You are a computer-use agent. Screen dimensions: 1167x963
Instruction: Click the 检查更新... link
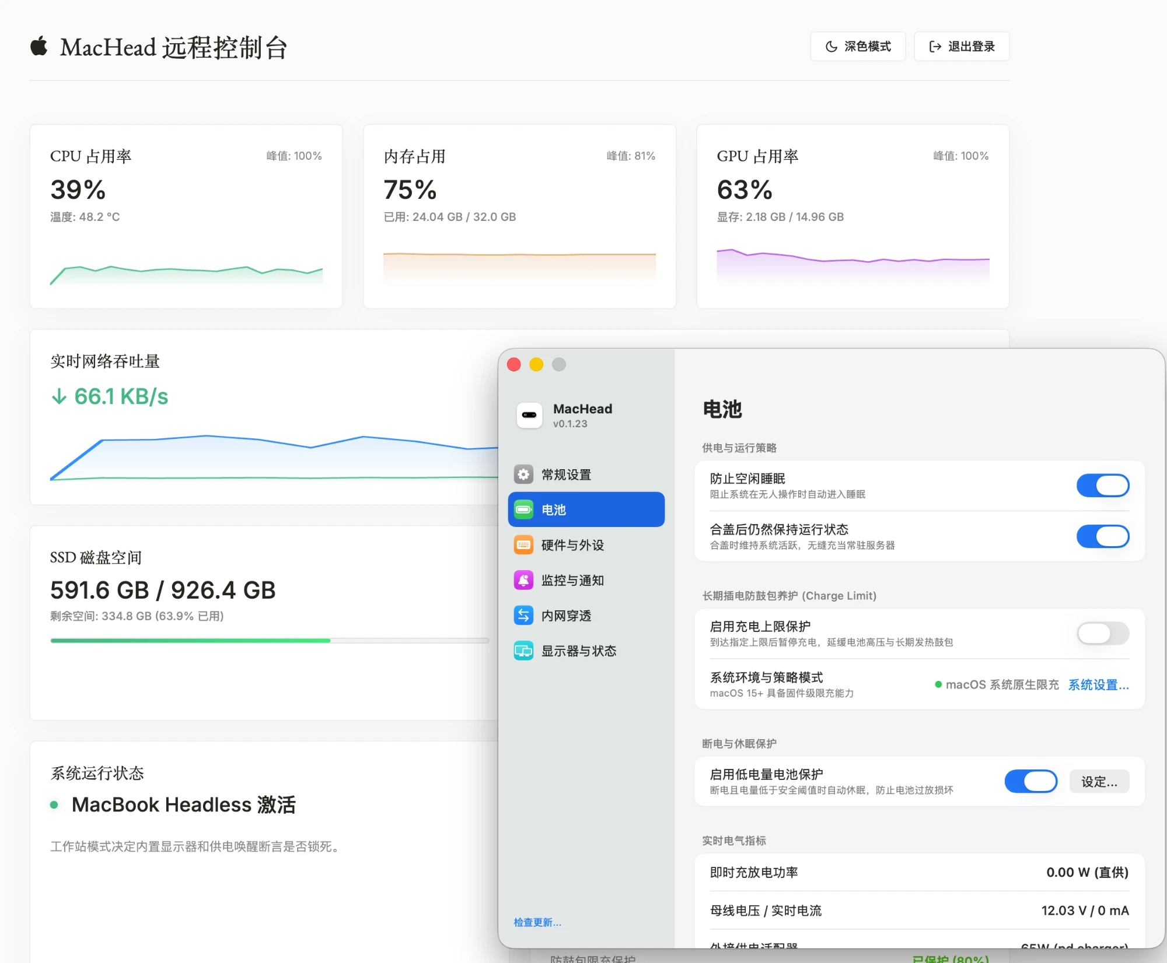click(537, 922)
